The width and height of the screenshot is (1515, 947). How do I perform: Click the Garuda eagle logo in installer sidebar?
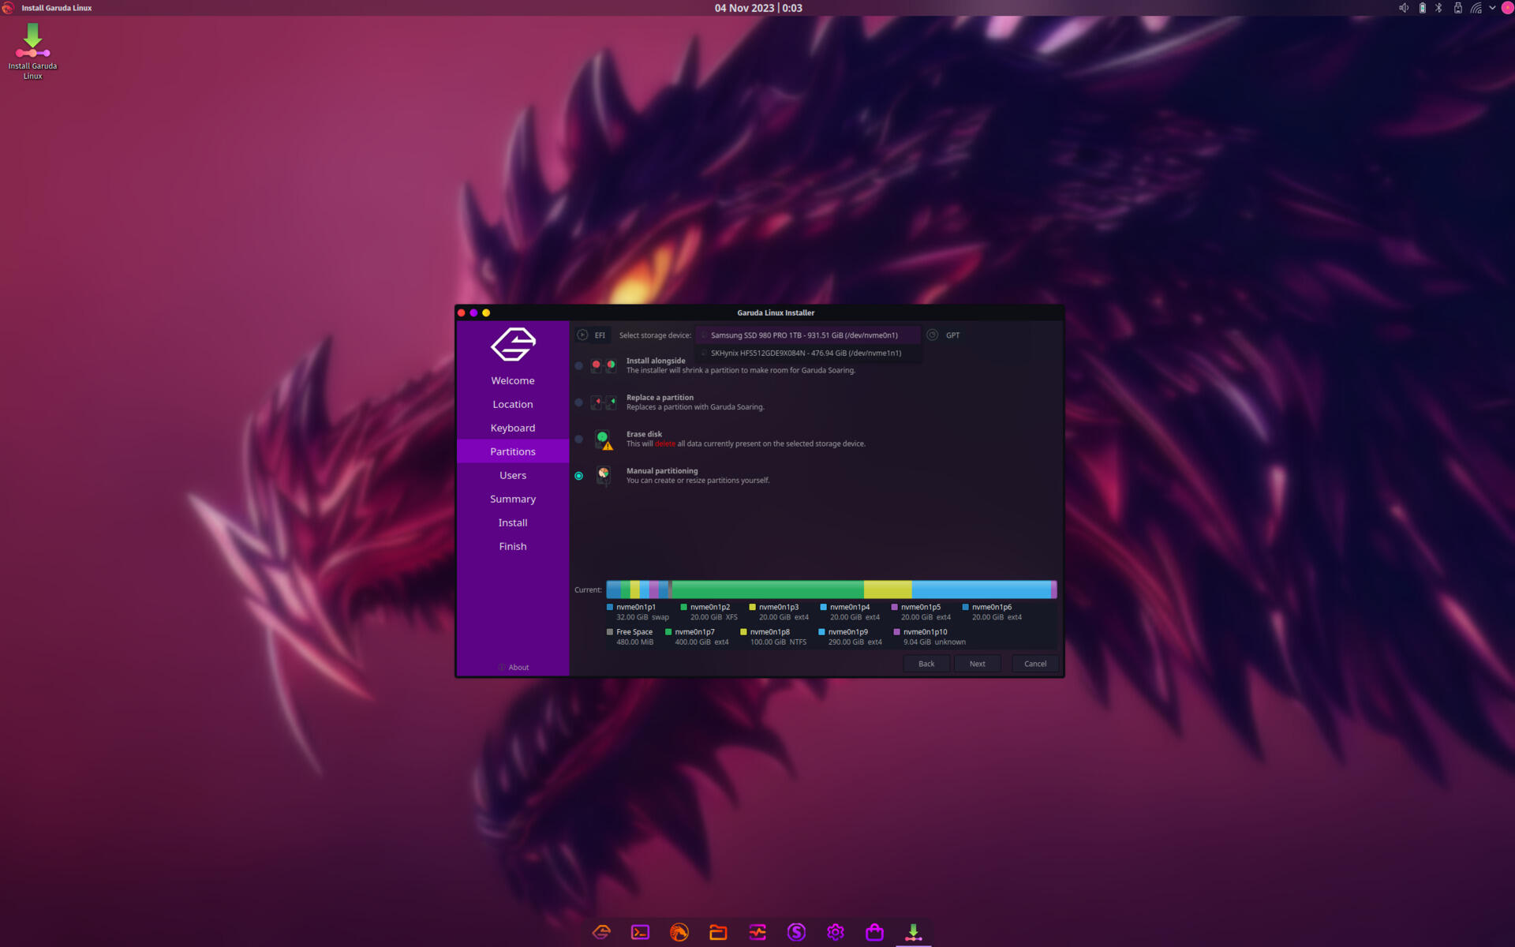[x=513, y=344]
